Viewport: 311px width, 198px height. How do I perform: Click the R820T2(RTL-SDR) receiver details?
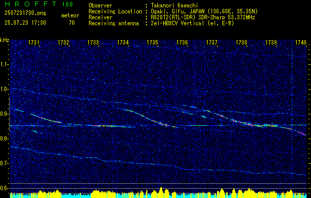pos(203,17)
